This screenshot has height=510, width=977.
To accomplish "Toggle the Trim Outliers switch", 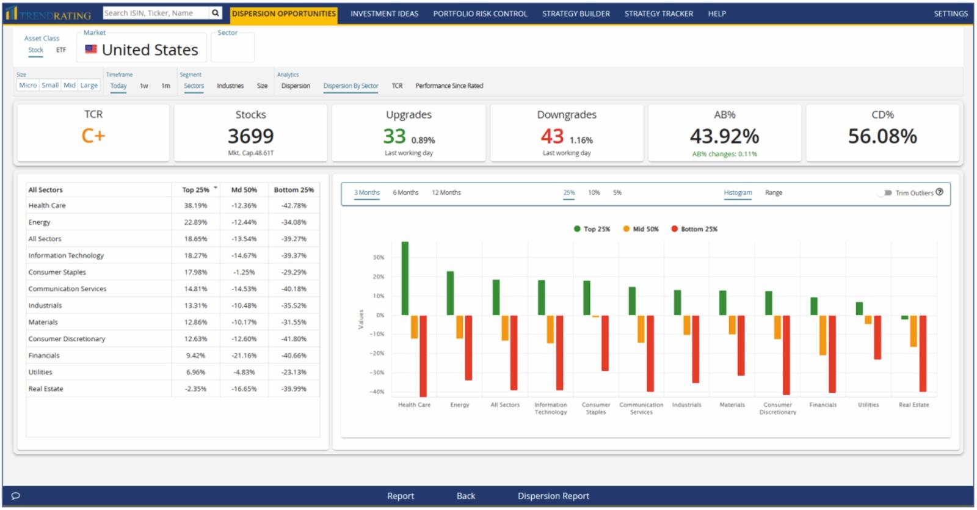I will (x=885, y=193).
